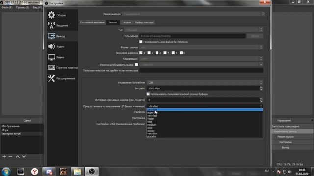The image size is (314, 176).
Task: Open the Общие settings gear icon
Action: point(52,15)
